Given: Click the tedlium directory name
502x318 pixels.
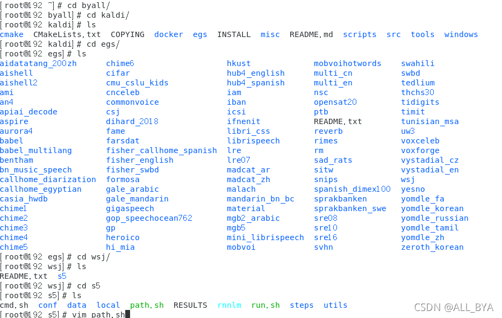Looking at the screenshot, I should point(418,83).
